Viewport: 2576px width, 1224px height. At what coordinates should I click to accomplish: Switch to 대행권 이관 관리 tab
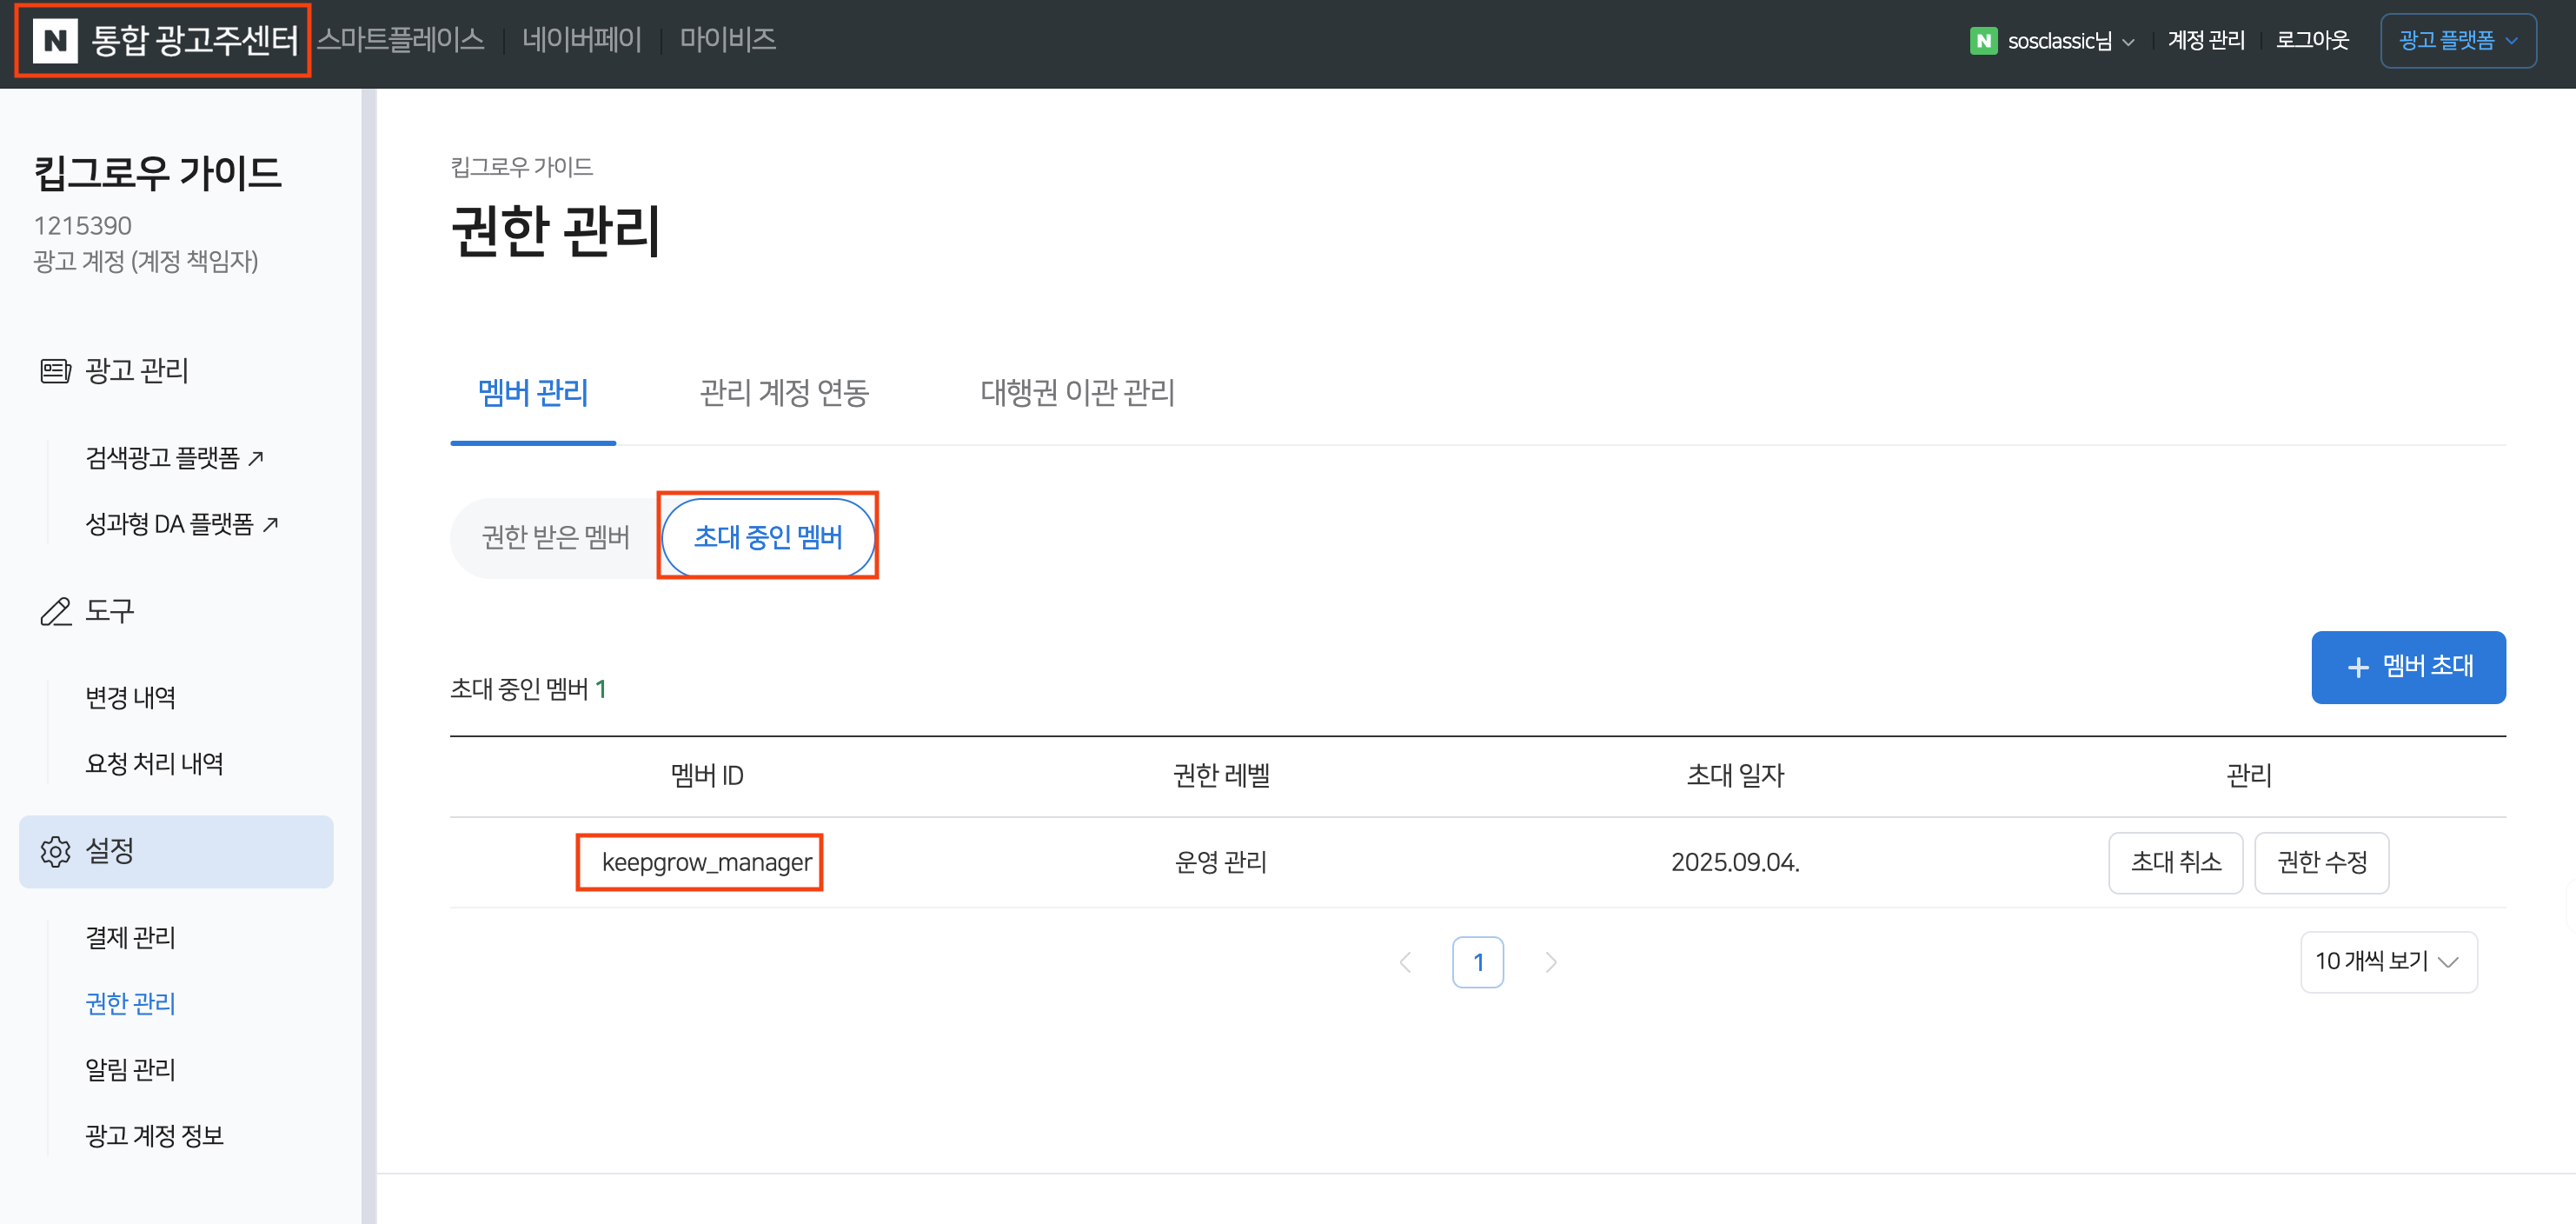1076,393
